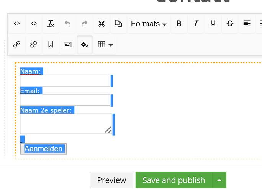Toggle italic formatting
This screenshot has height=191, width=262.
(x=196, y=24)
